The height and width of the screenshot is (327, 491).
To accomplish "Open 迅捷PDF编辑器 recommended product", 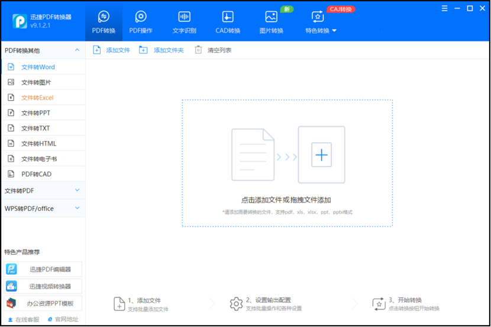I will [43, 270].
